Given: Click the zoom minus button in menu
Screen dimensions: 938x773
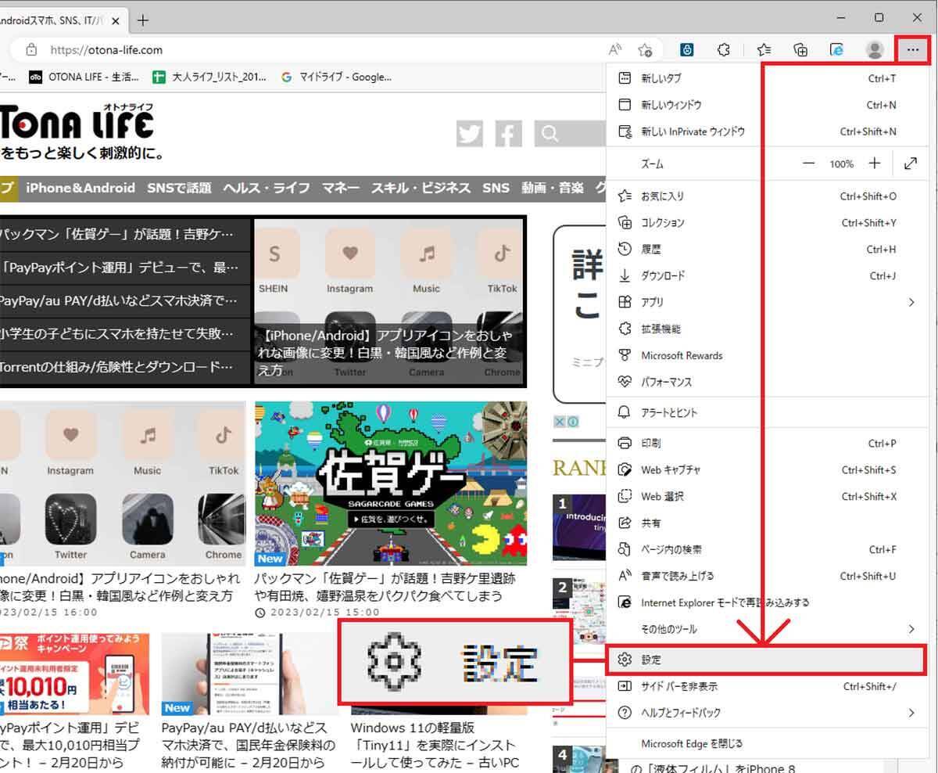Looking at the screenshot, I should click(809, 164).
